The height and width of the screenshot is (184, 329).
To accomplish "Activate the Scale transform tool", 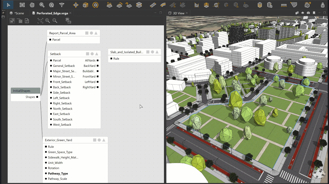I will [86, 5].
